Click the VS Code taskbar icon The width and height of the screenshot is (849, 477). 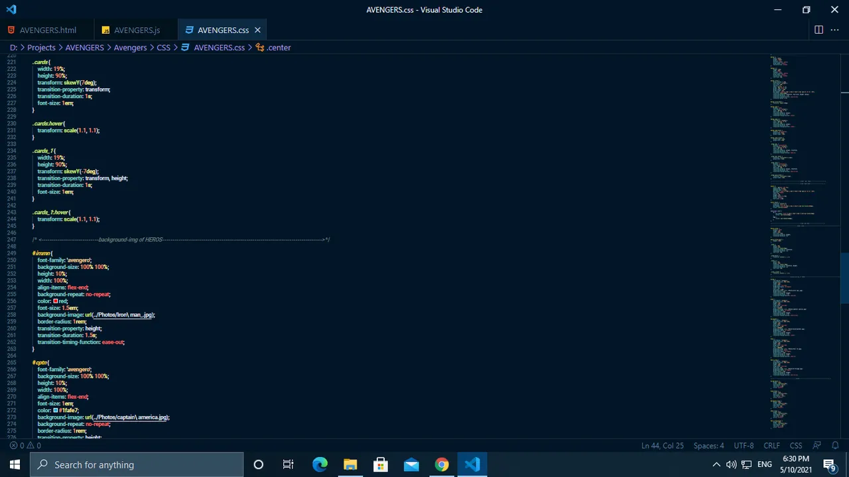pyautogui.click(x=472, y=464)
